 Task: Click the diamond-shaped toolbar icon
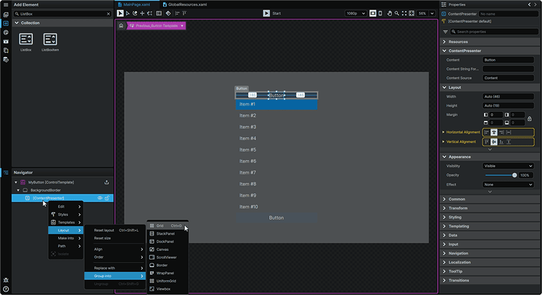168,13
